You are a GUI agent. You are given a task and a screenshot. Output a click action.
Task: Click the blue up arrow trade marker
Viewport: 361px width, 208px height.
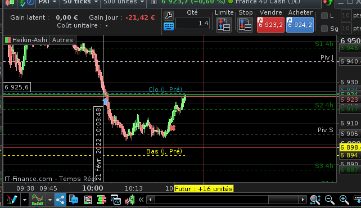click(106, 101)
